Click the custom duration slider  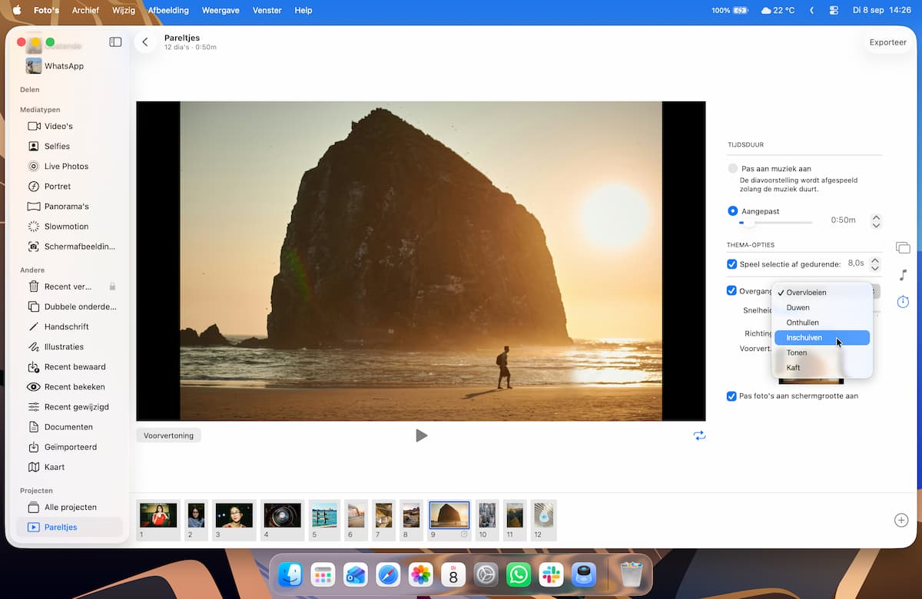pyautogui.click(x=775, y=223)
